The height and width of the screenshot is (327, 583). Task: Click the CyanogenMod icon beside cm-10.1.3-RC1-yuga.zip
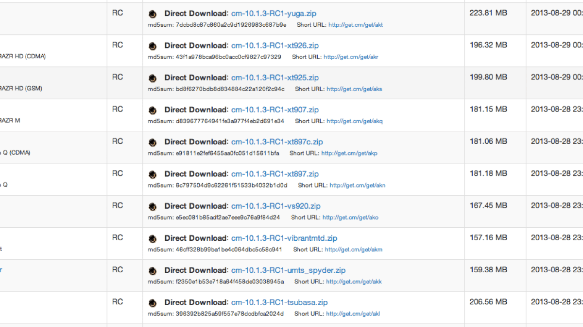(x=153, y=14)
